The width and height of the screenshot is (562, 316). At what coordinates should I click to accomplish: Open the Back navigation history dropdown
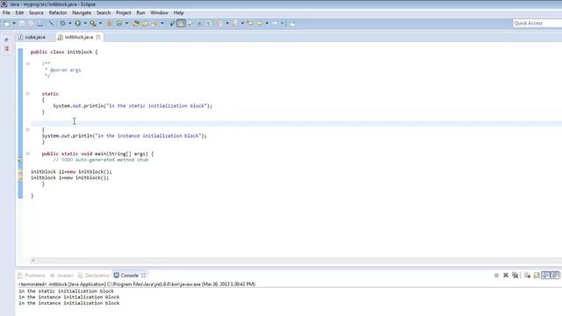coord(267,24)
